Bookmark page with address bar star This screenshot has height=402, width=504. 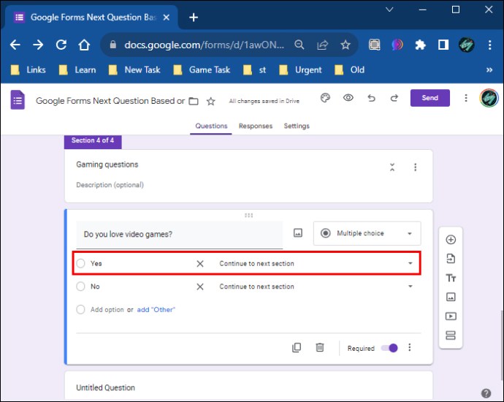[345, 45]
